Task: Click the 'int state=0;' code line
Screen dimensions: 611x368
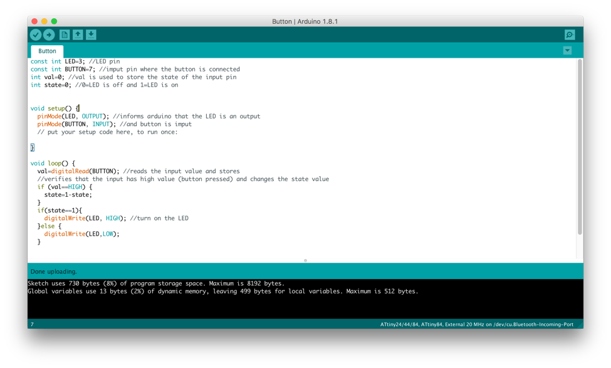Action: click(104, 85)
